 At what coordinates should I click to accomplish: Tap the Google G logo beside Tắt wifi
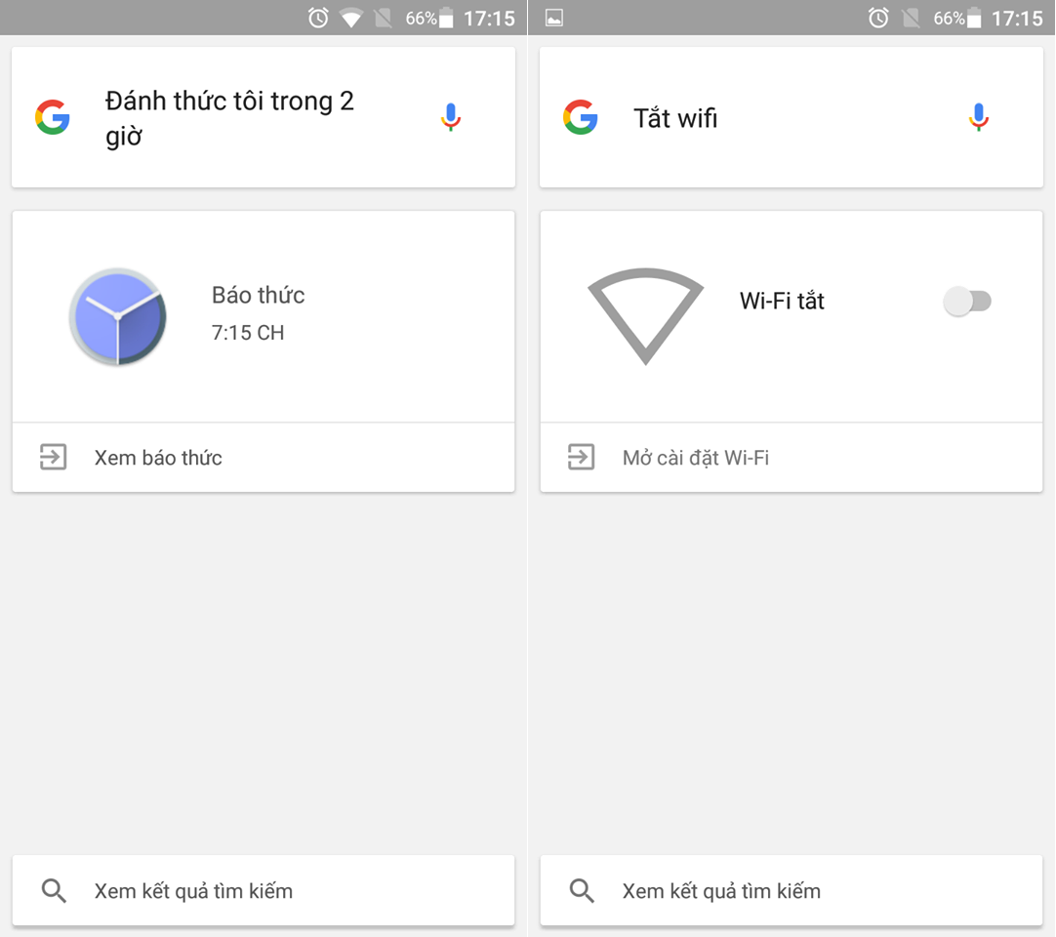581,117
